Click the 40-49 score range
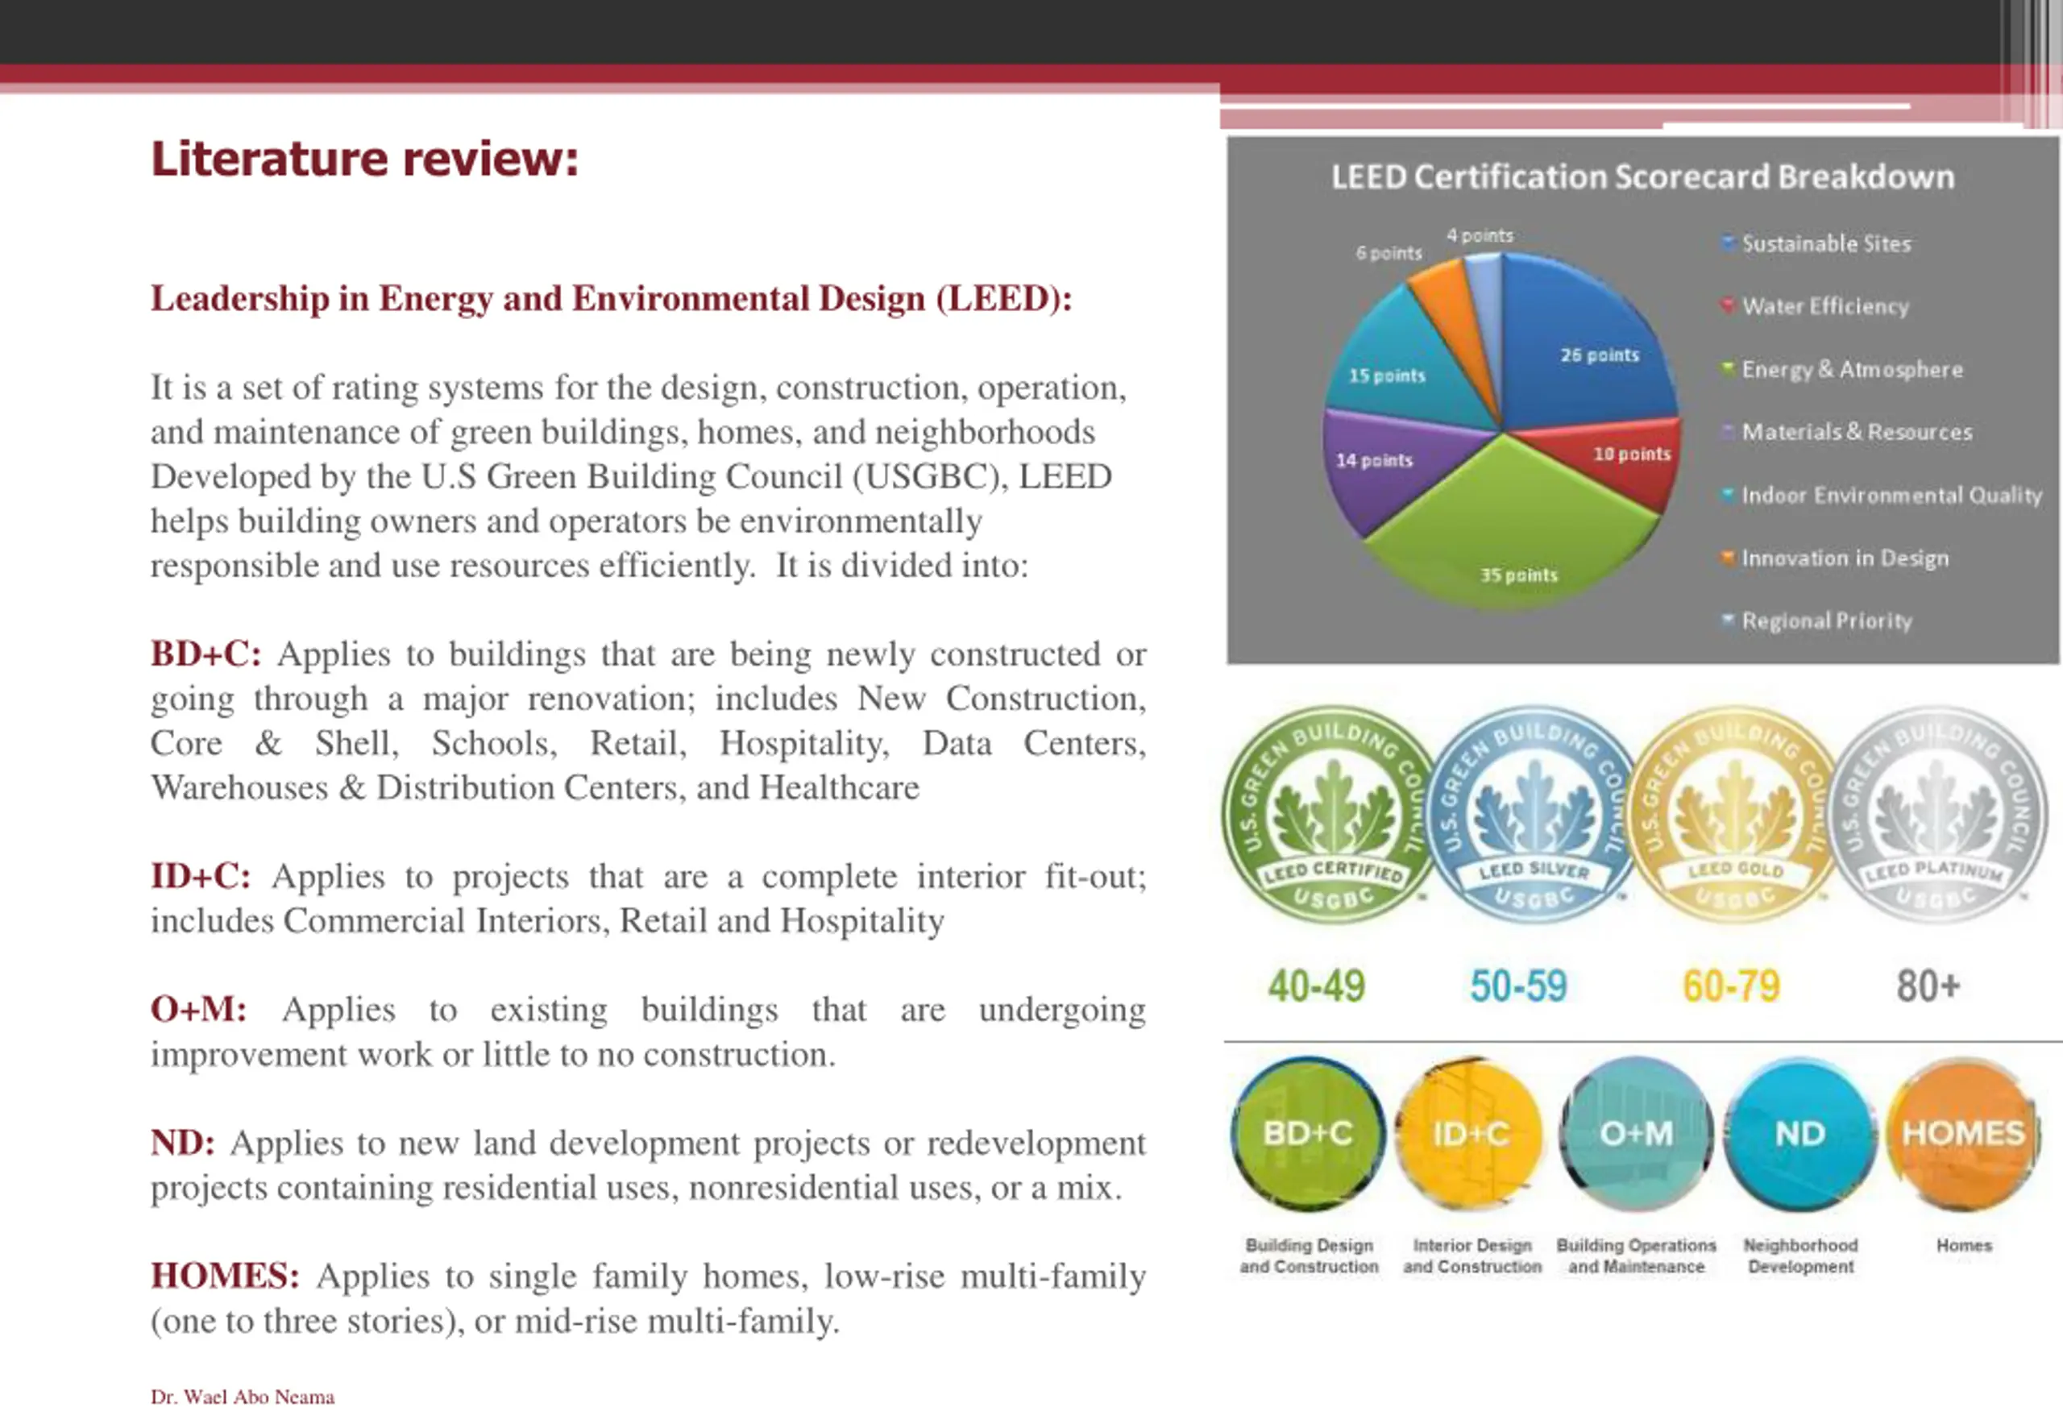 tap(1316, 986)
